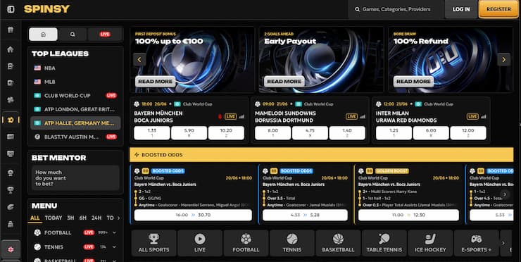Image resolution: width=521 pixels, height=262 pixels.
Task: Select the 24H time filter
Action: (x=96, y=218)
